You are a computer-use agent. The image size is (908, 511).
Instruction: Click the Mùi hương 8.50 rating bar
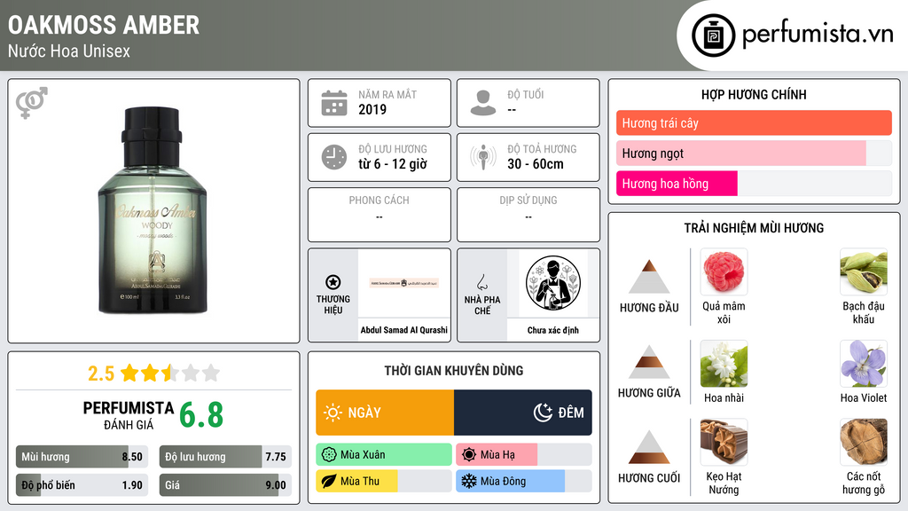[82, 457]
